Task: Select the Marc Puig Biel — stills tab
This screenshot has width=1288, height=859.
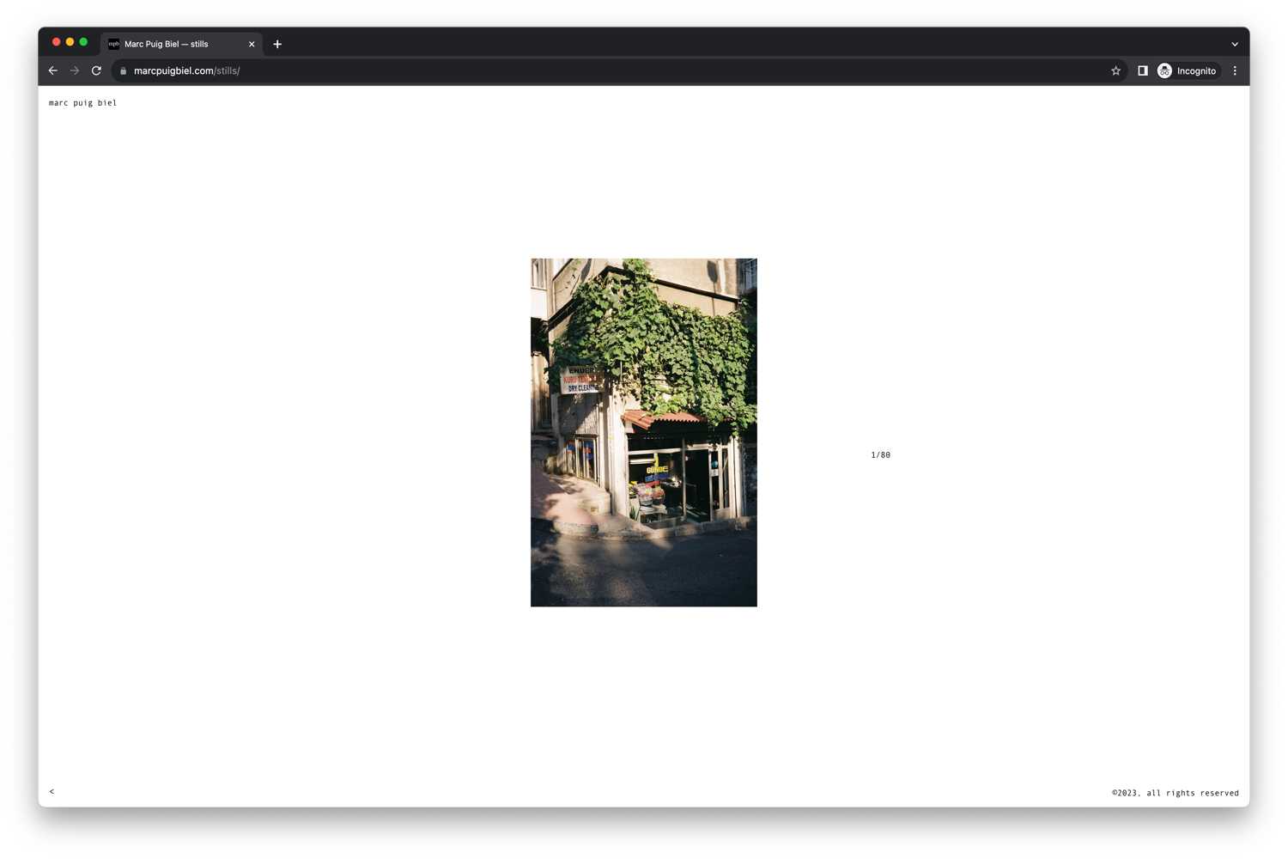Action: (x=165, y=44)
